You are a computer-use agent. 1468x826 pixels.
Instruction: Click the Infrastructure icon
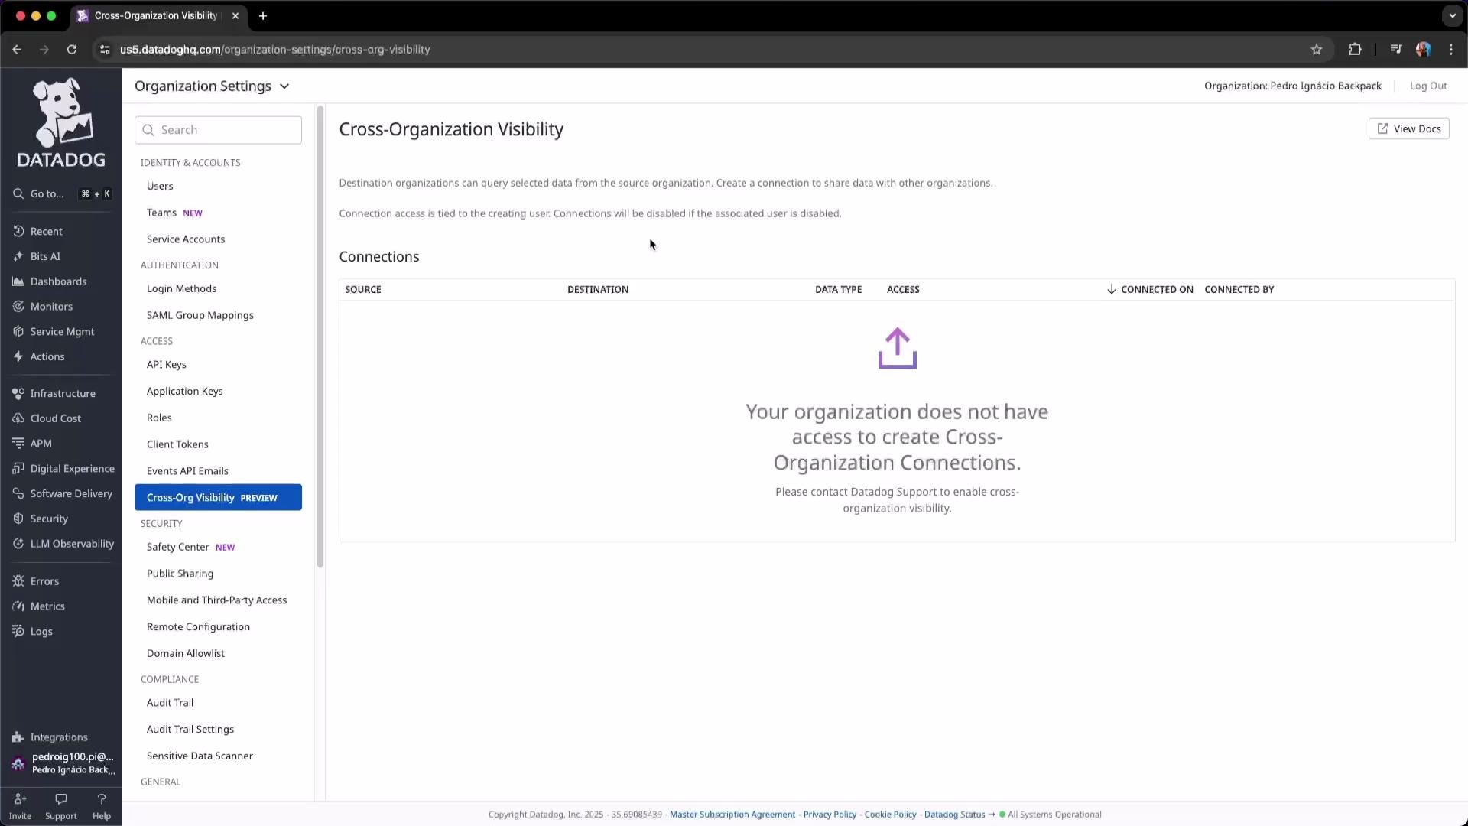click(x=18, y=393)
